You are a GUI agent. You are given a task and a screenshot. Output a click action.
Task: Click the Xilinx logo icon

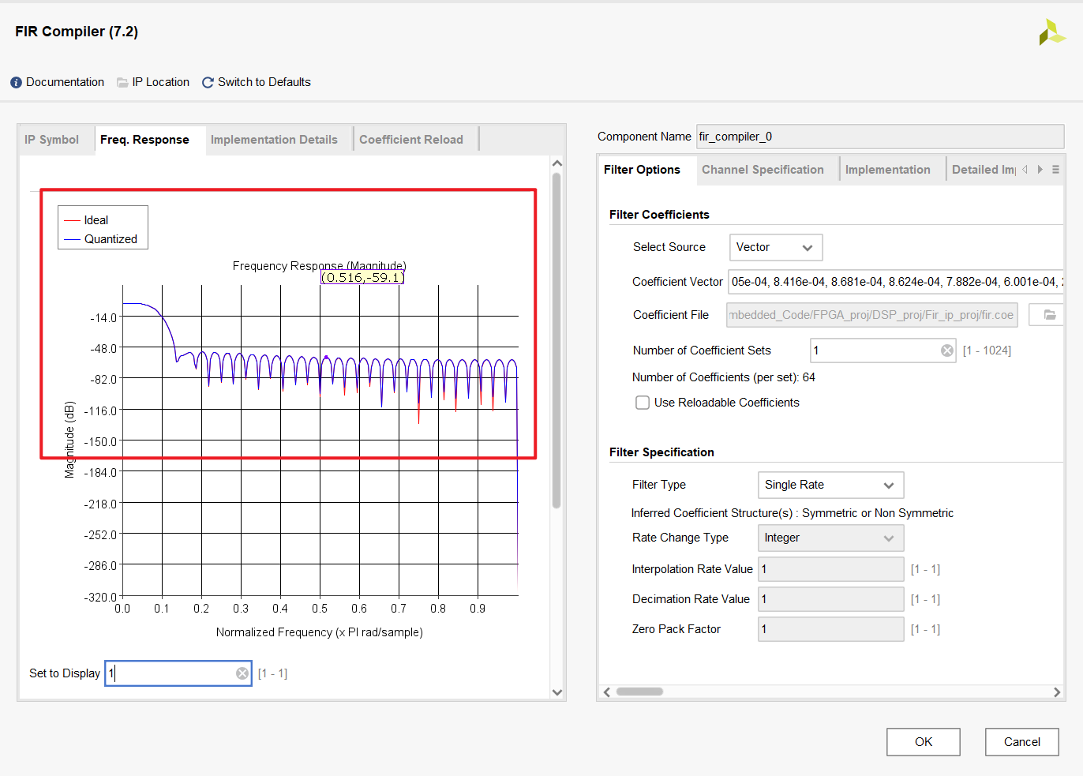click(1052, 32)
